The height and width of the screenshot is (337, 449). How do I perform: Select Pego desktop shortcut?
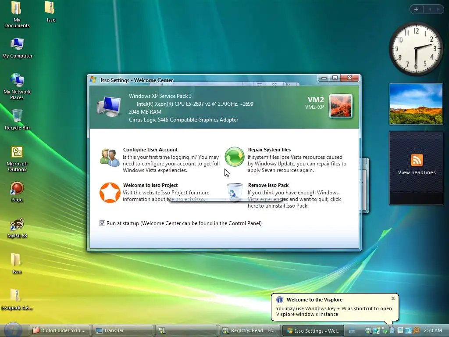click(17, 192)
